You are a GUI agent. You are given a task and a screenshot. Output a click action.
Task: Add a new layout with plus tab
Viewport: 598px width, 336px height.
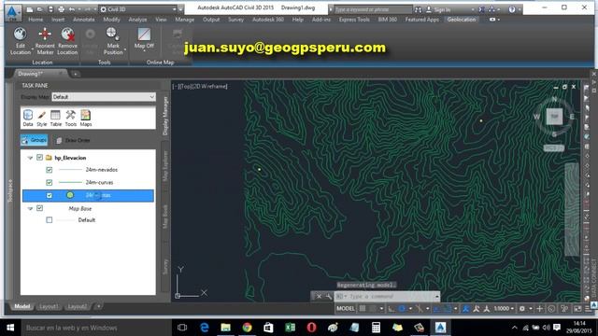click(98, 306)
